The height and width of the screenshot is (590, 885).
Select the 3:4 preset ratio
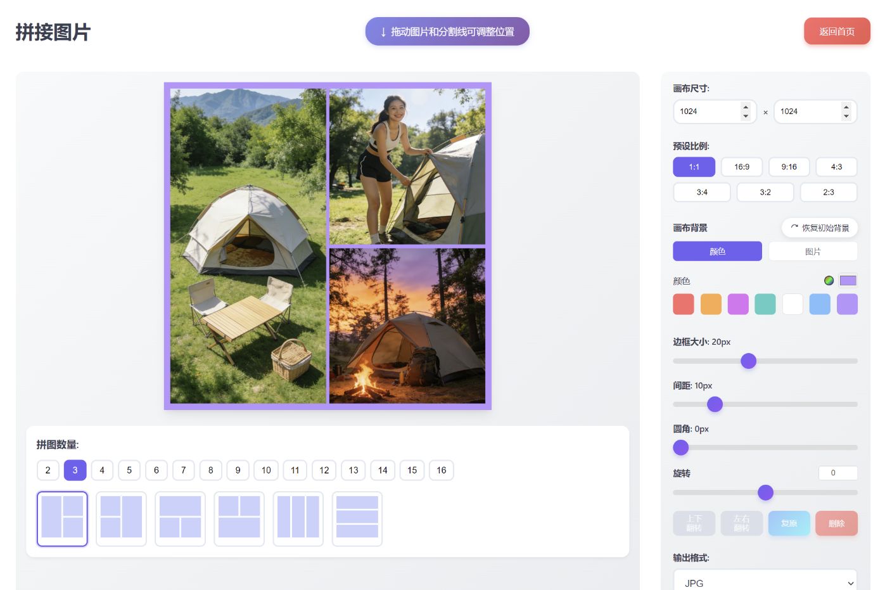click(x=701, y=192)
